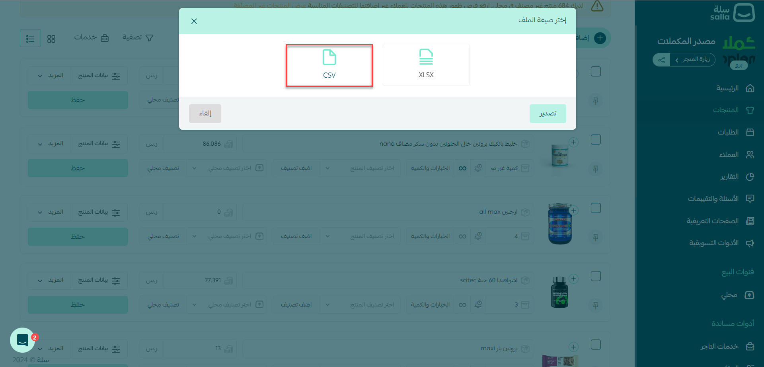Viewport: 764px width, 367px height.
Task: Click the إلغاء cancel button
Action: pyautogui.click(x=205, y=113)
